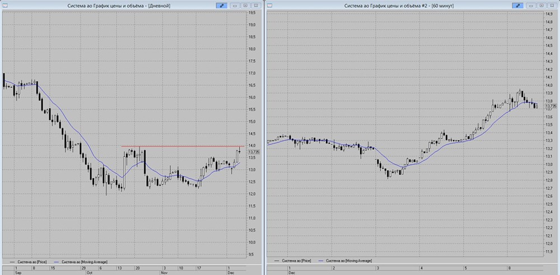Close the Дневной chart window
560x275 pixels.
pyautogui.click(x=256, y=6)
